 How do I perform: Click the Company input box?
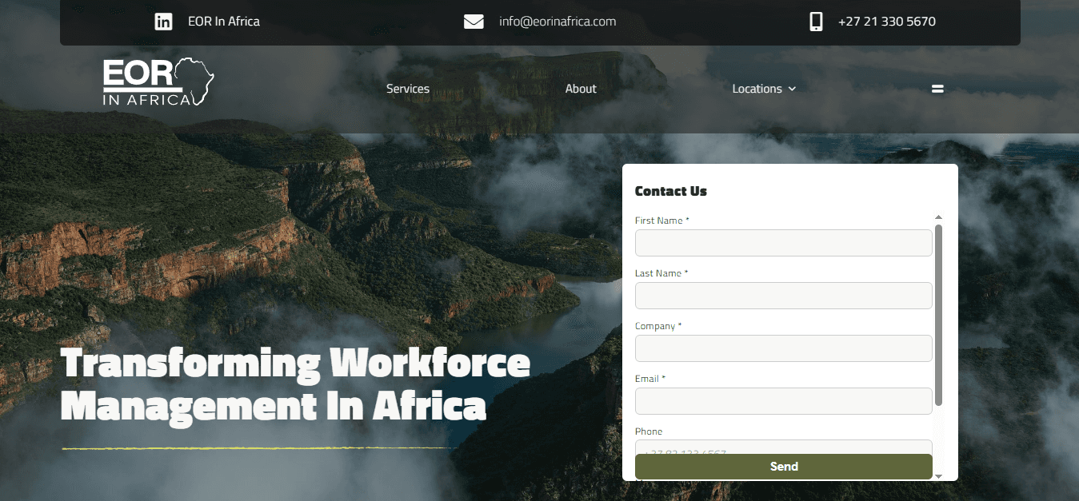pos(783,348)
